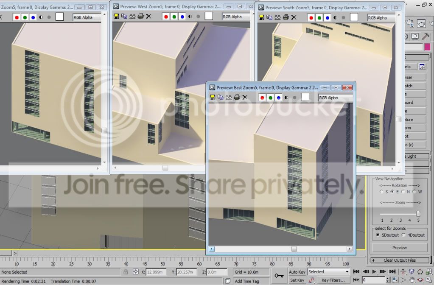Toggle green channel in West Zoom5 preview
434x285 pixels.
point(174,17)
